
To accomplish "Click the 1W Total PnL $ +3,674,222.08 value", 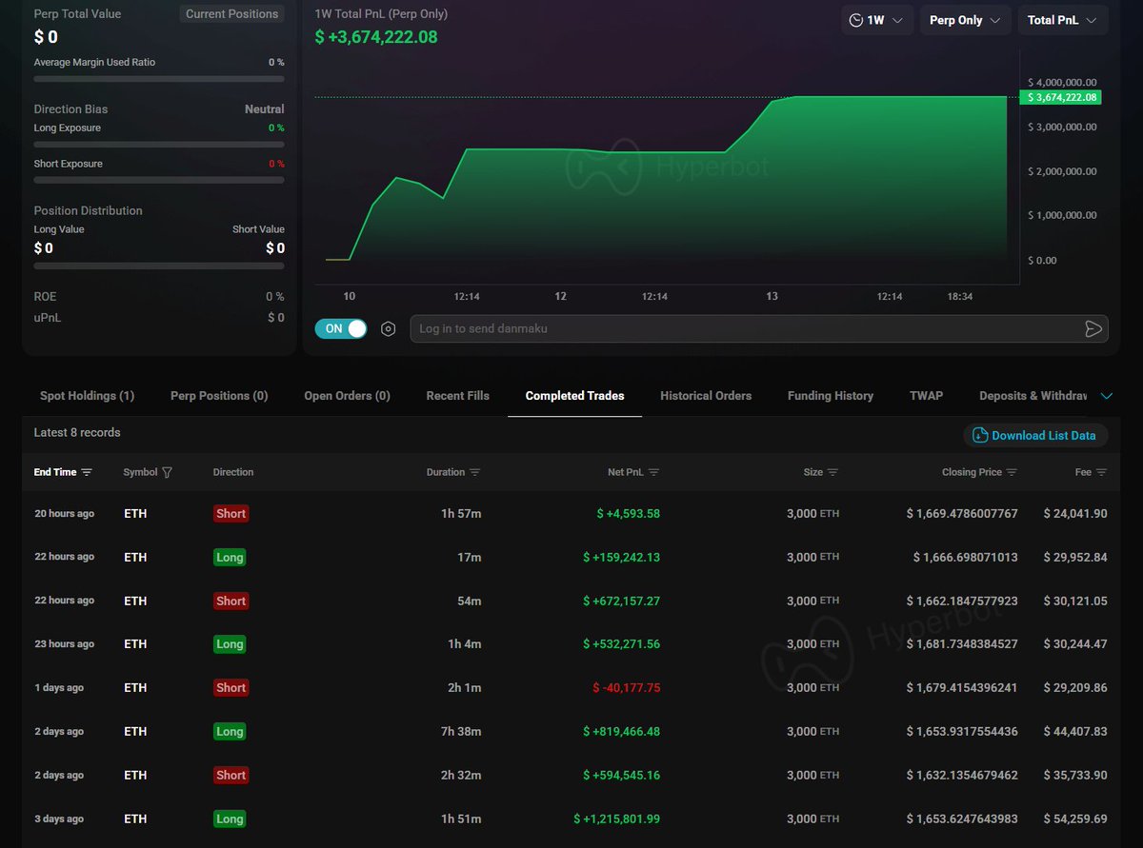I will (x=376, y=37).
